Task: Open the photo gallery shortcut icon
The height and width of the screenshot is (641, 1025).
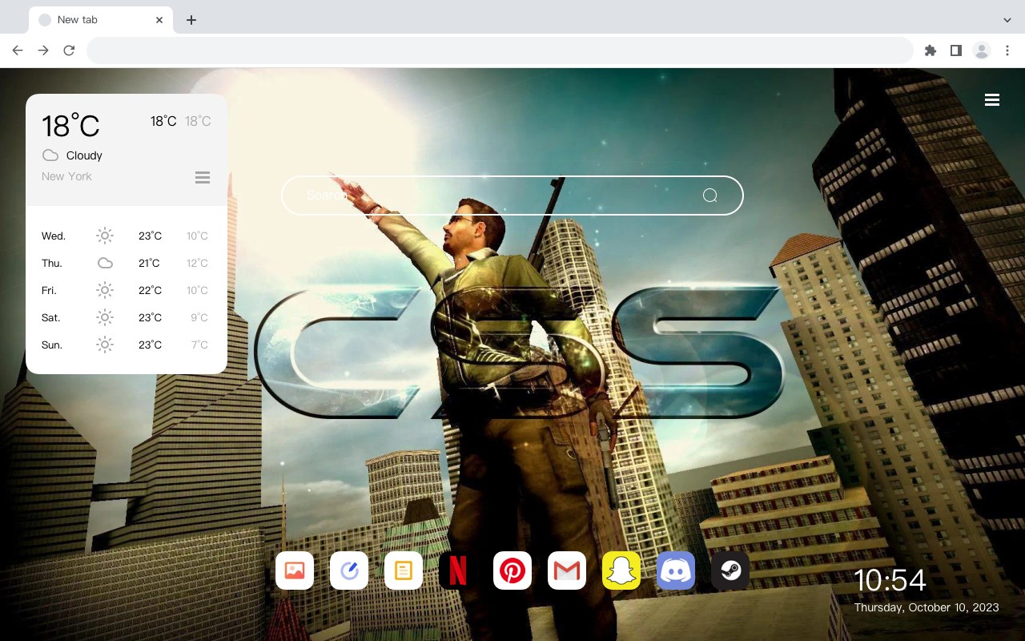Action: pos(295,570)
